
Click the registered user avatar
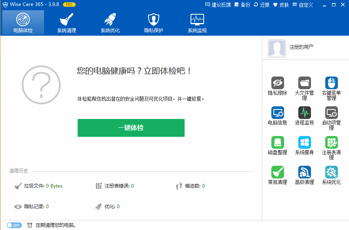pyautogui.click(x=277, y=48)
